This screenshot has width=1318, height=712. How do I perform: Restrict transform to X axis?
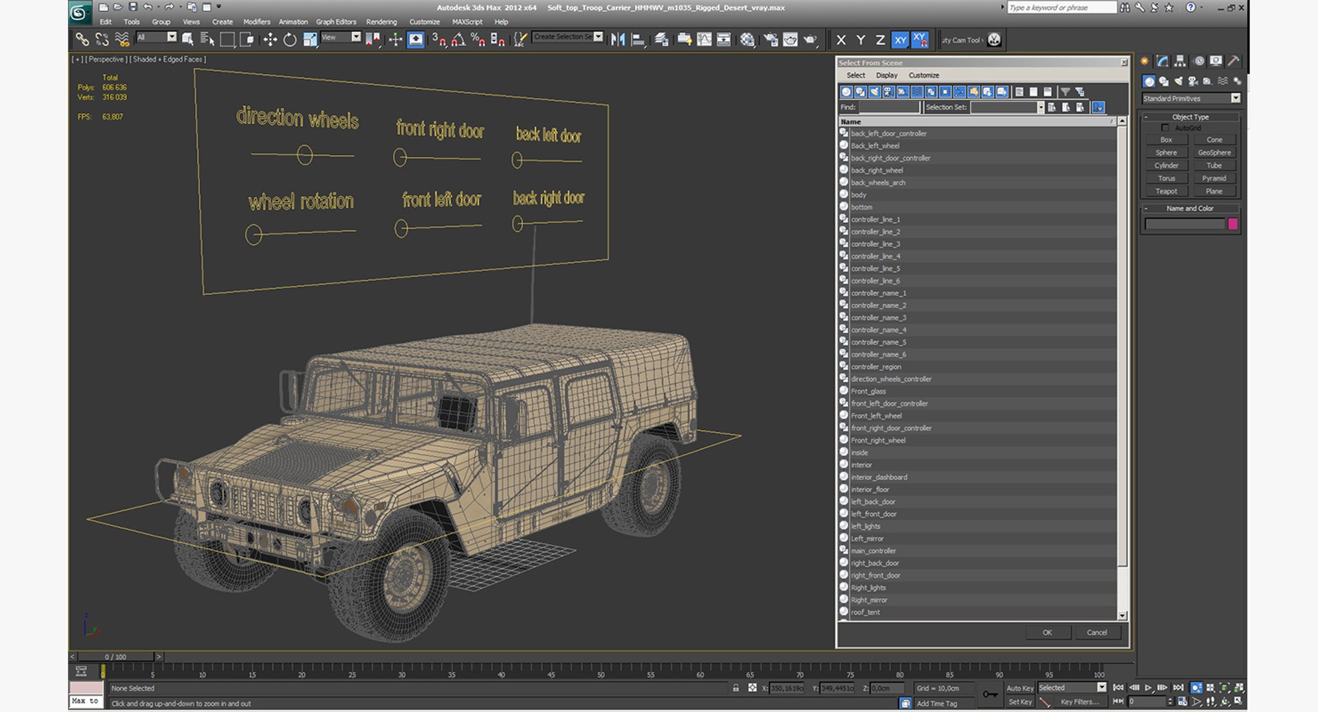pyautogui.click(x=841, y=40)
